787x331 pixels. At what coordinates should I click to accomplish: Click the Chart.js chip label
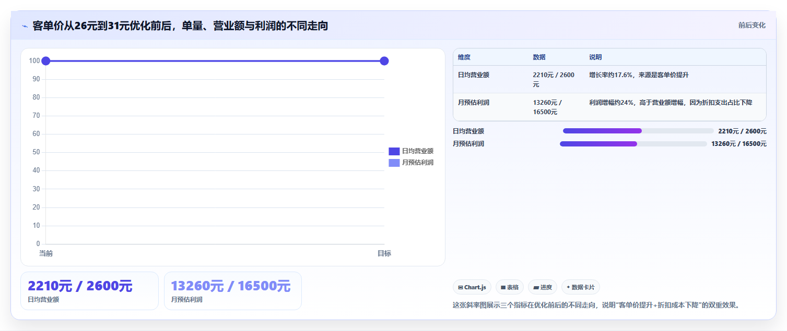(x=475, y=287)
